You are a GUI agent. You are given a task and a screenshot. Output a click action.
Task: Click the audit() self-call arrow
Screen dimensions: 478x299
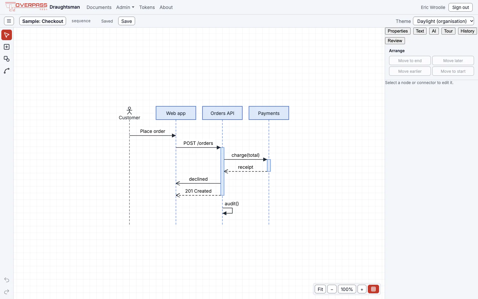click(x=228, y=211)
